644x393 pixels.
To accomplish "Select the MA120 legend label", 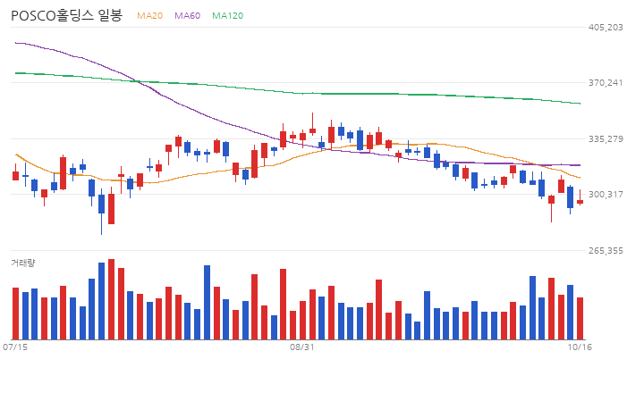I will tap(227, 15).
